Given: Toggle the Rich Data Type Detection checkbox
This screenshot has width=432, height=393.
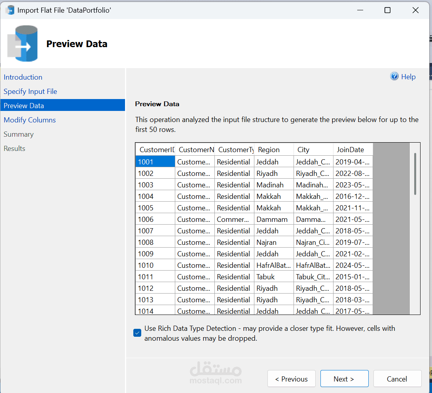Looking at the screenshot, I should (x=137, y=333).
